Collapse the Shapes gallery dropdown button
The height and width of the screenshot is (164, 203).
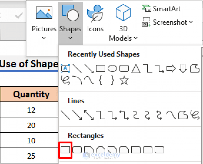pyautogui.click(x=70, y=23)
